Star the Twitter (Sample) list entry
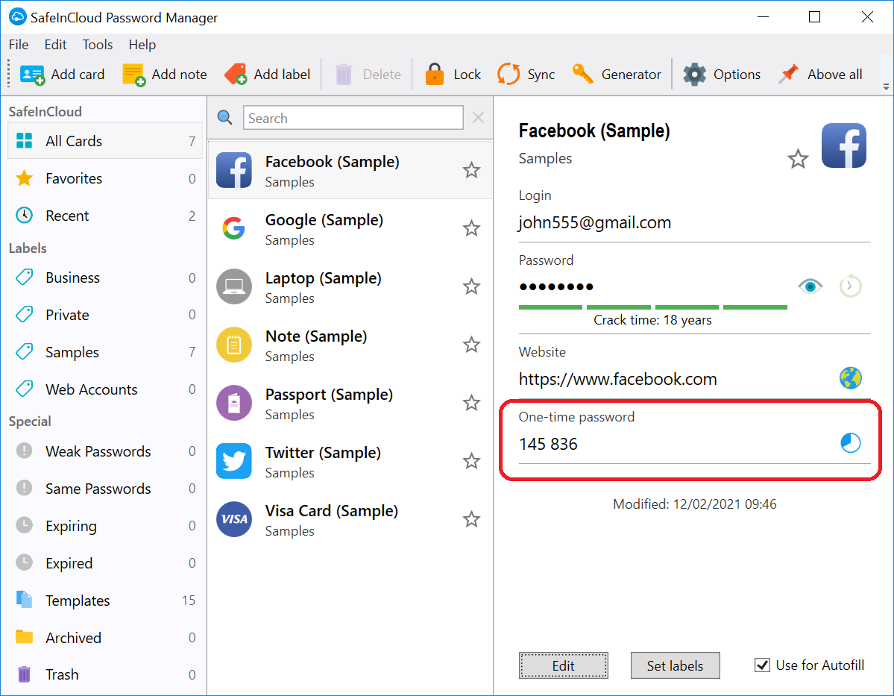The width and height of the screenshot is (894, 696). [471, 461]
